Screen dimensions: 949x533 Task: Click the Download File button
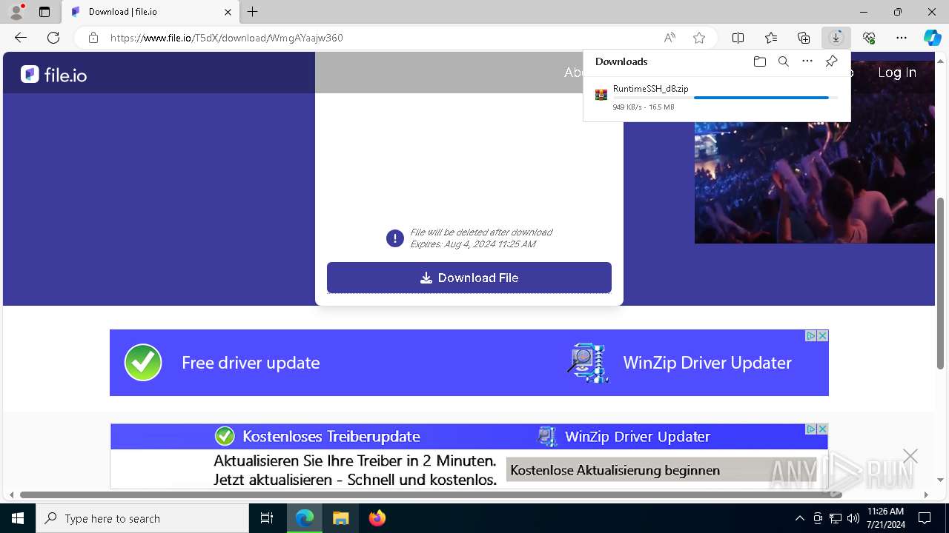pyautogui.click(x=469, y=278)
